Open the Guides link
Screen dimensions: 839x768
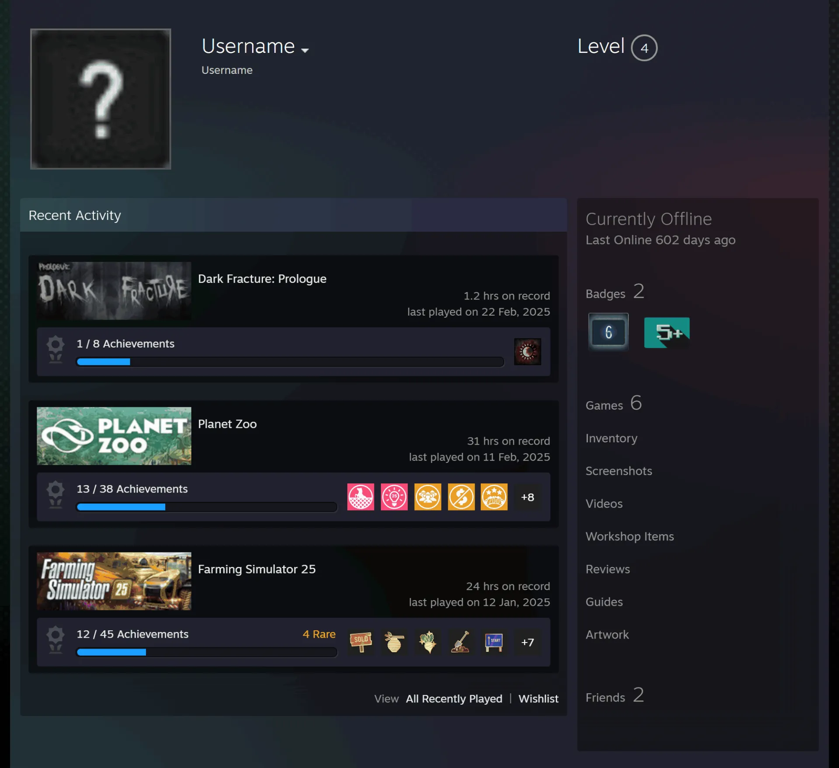(604, 602)
